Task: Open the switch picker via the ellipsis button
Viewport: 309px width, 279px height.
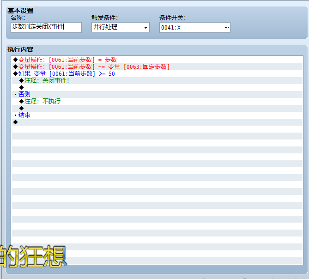Action: (227, 28)
